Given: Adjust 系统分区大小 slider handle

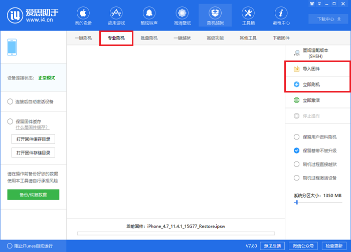Looking at the screenshot, I should [x=297, y=202].
